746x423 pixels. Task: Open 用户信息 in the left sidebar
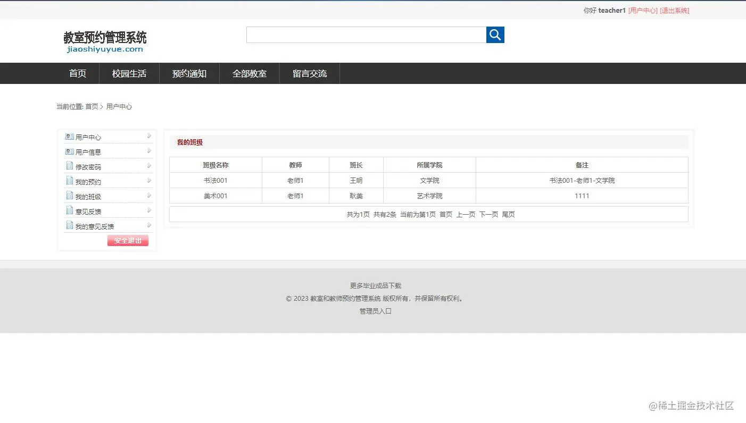click(x=88, y=152)
